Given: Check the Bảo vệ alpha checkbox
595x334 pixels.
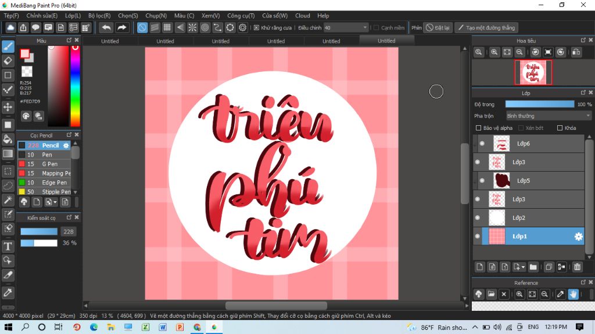Looking at the screenshot, I should click(x=479, y=128).
